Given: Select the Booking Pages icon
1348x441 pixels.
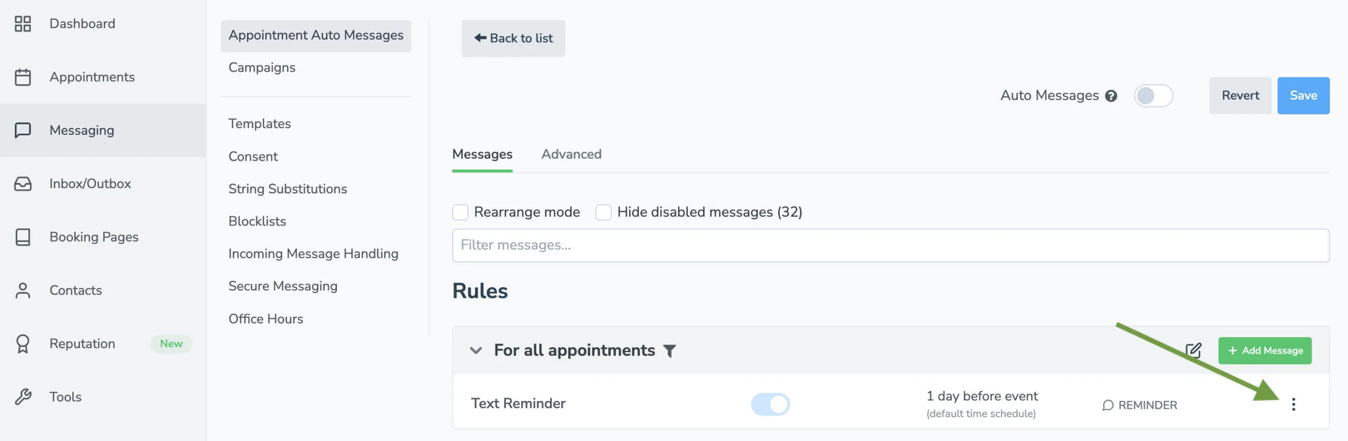Looking at the screenshot, I should pyautogui.click(x=23, y=237).
